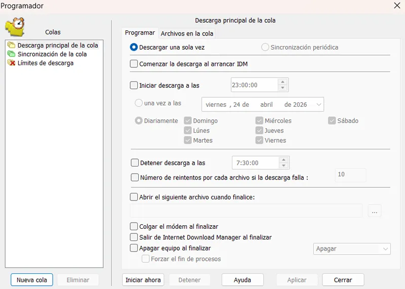The image size is (405, 289).
Task: Close the Programador window with the X
Action: pos(397,6)
